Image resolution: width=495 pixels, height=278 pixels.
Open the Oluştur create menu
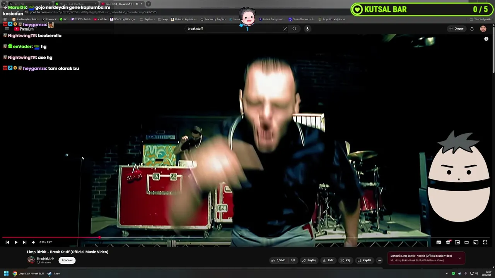pyautogui.click(x=456, y=29)
